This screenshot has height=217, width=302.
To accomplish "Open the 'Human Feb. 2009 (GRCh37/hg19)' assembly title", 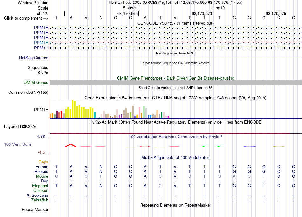I will tap(140, 3).
